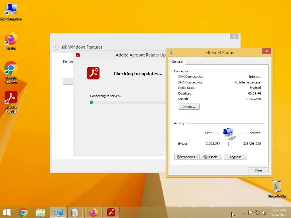Select the General tab in Ethernet Status
The image size is (291, 218).
tap(177, 62)
